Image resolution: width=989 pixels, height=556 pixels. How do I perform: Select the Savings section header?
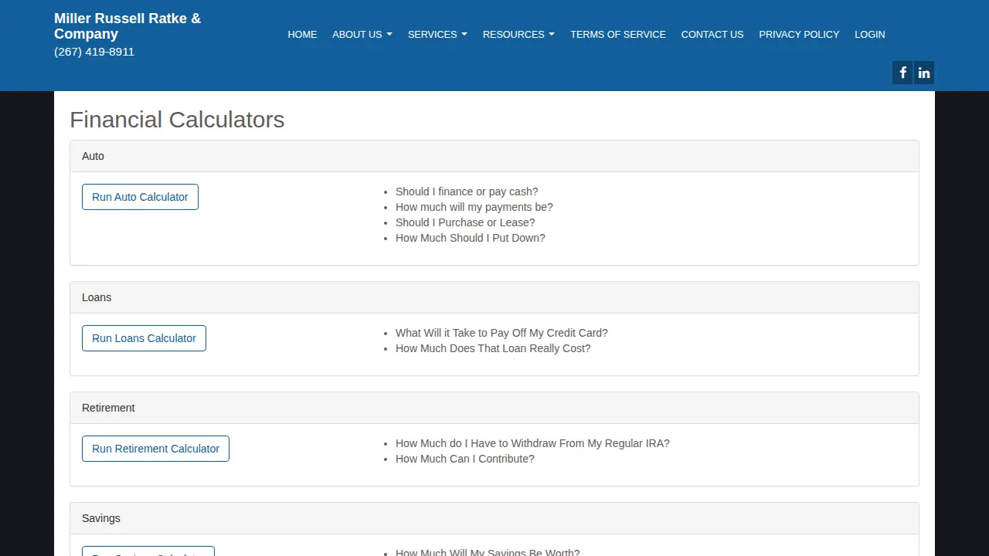tap(494, 518)
